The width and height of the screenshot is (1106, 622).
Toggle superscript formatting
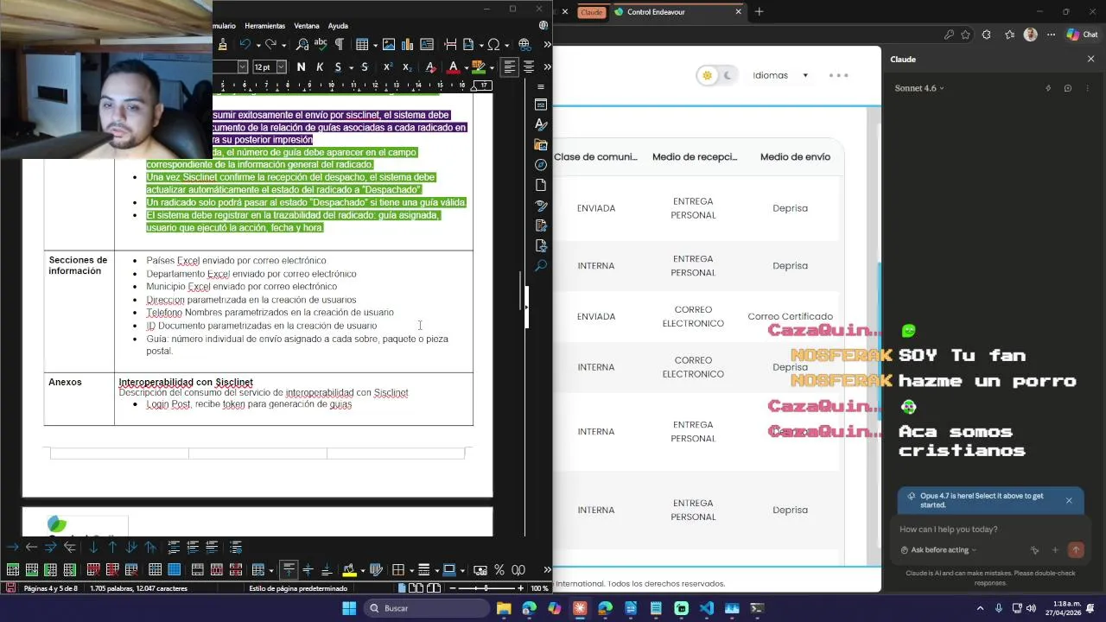(388, 67)
